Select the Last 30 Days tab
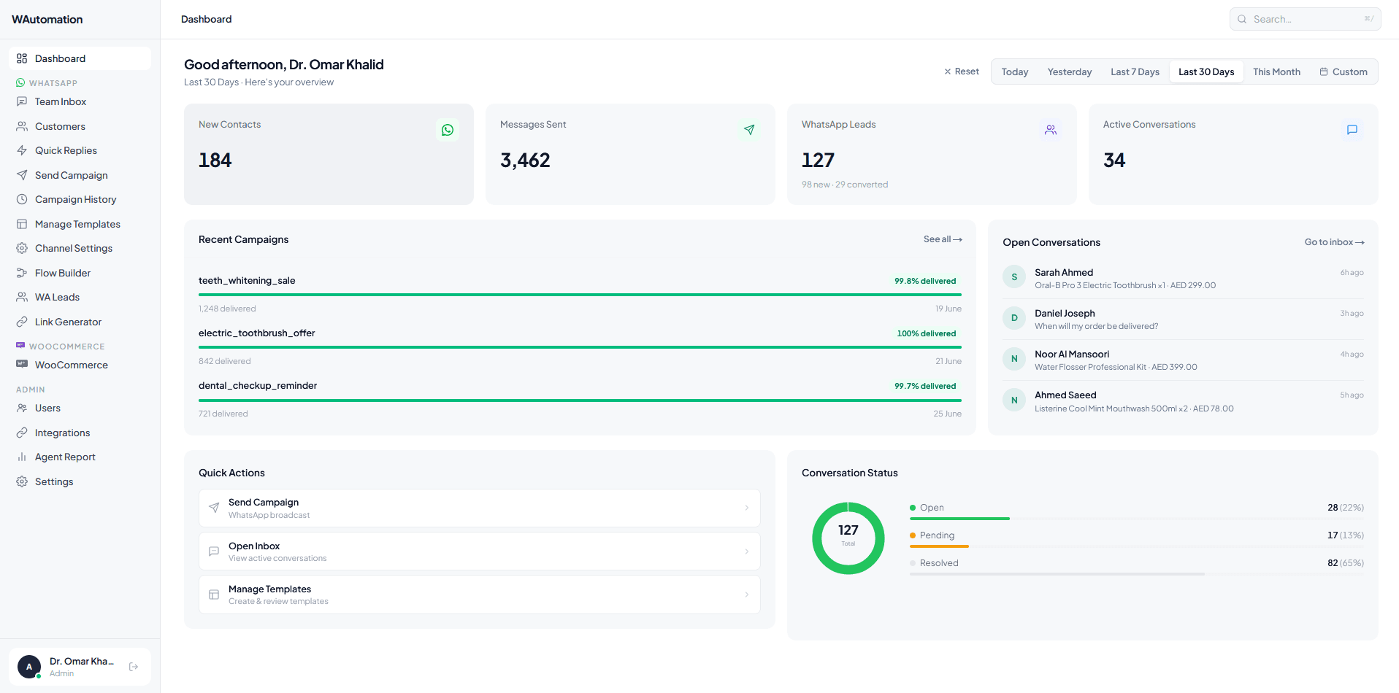 [1206, 71]
